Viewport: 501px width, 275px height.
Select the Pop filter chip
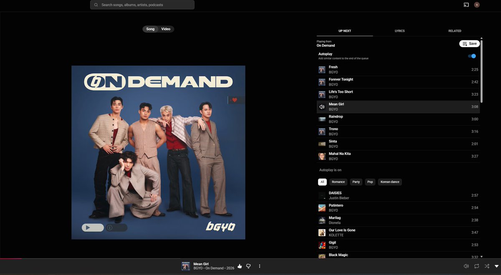click(x=370, y=182)
